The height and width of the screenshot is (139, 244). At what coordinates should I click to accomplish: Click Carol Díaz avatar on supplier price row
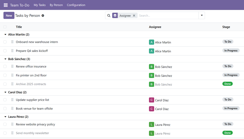151,100
